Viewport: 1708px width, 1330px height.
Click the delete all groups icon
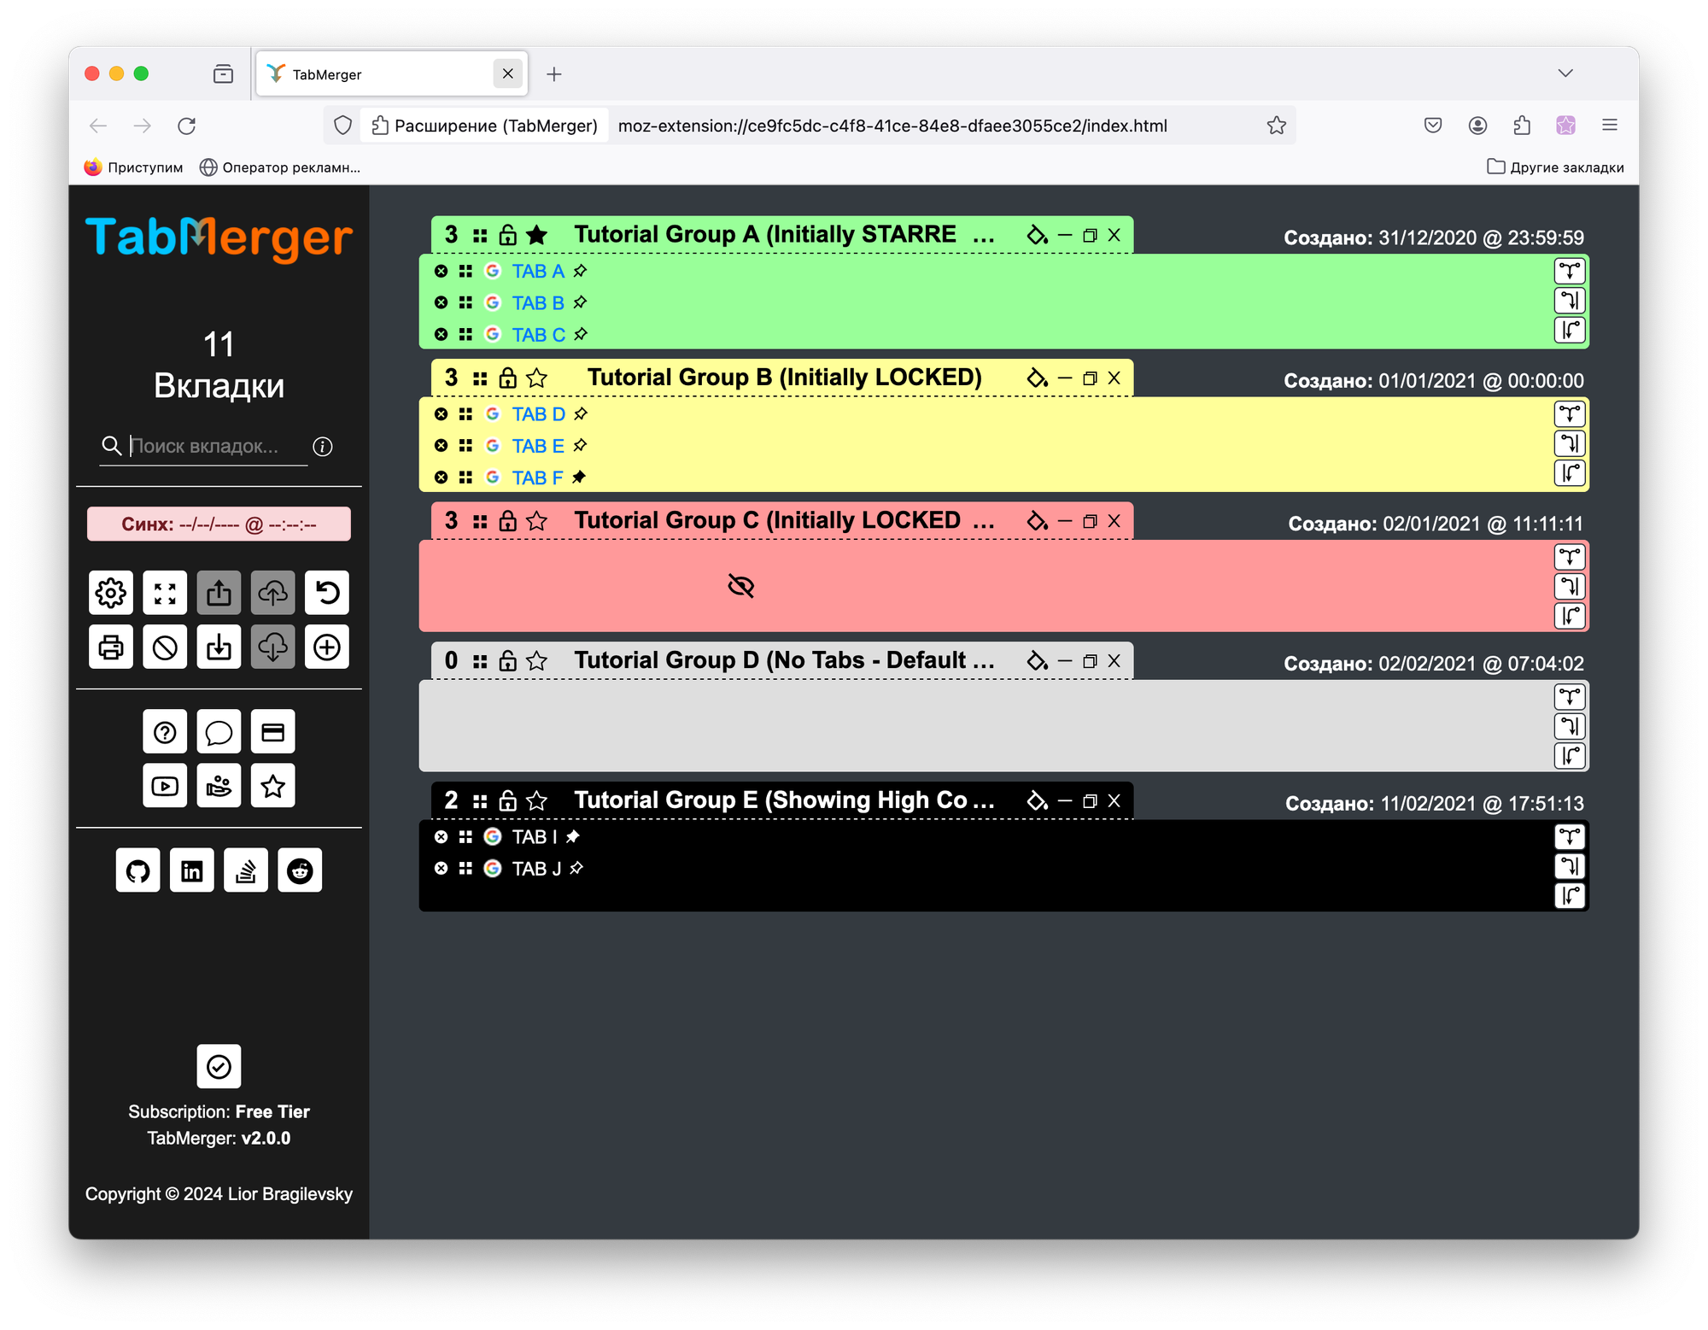[165, 647]
